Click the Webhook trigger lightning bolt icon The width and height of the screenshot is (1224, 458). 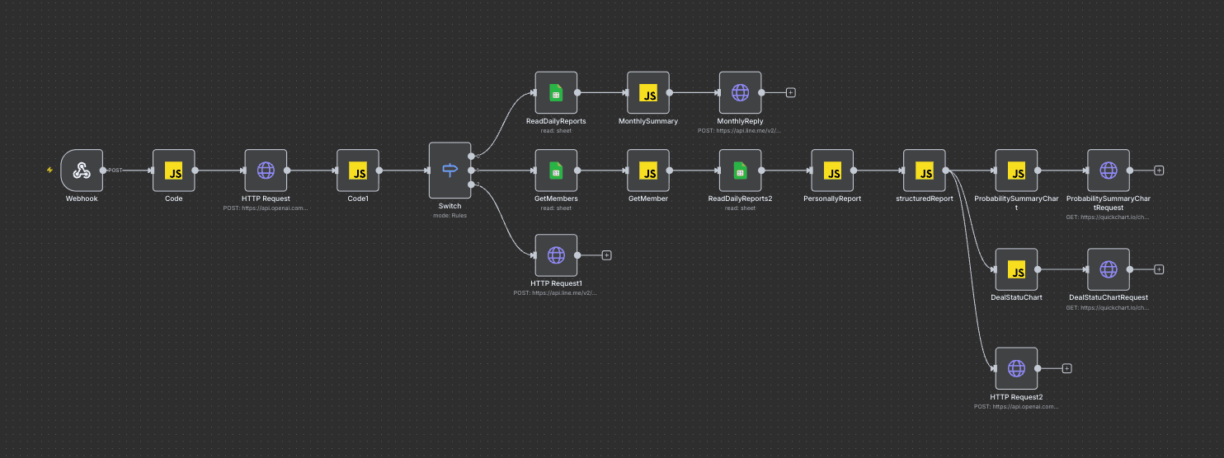[x=49, y=171]
